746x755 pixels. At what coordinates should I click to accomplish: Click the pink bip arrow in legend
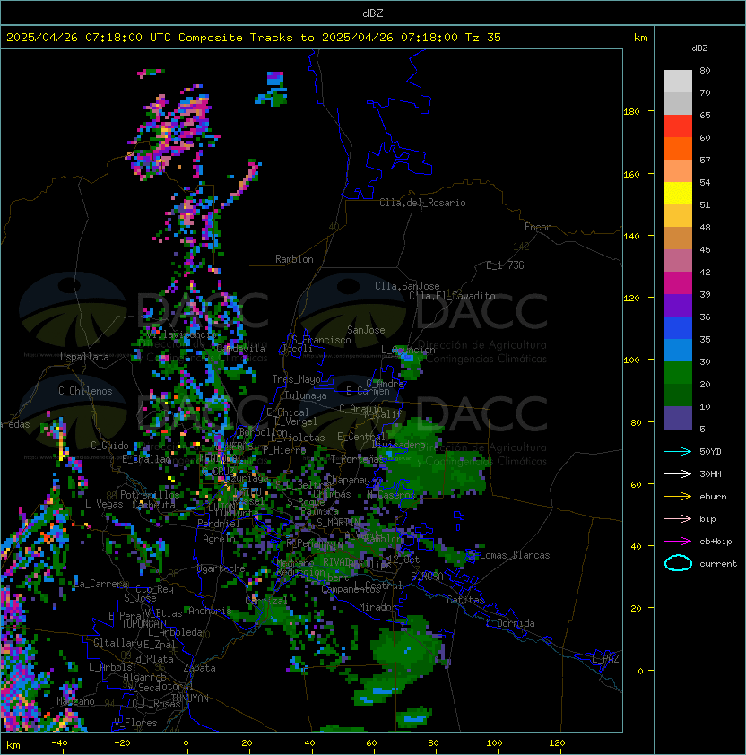point(678,519)
